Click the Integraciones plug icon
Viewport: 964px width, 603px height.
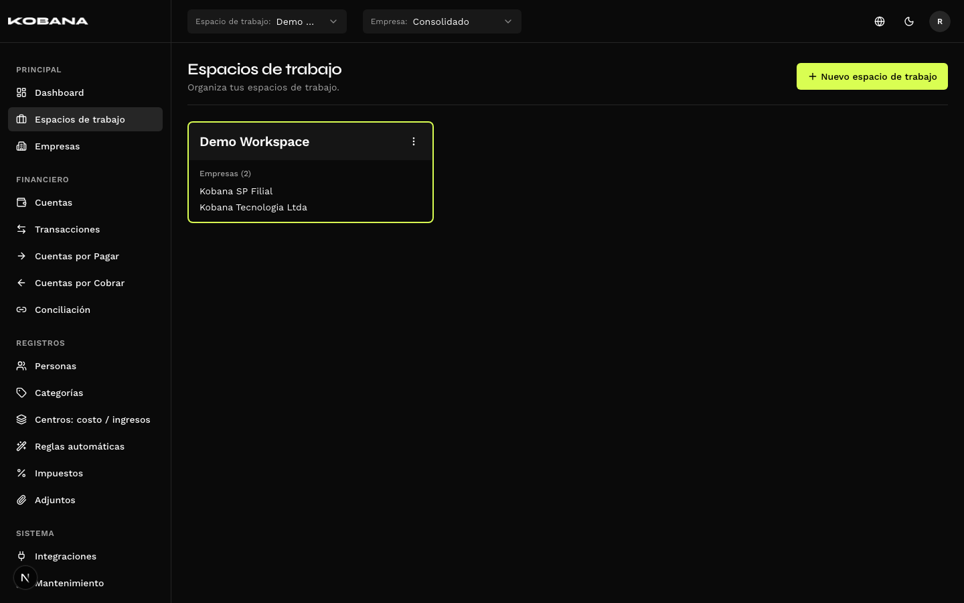(21, 556)
